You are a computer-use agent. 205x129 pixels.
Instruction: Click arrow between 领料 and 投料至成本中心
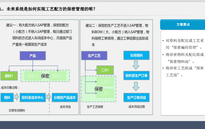[17, 97]
